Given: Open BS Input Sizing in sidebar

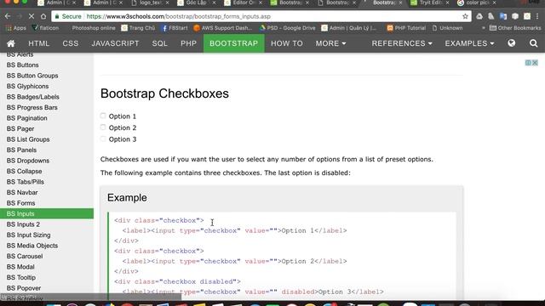Looking at the screenshot, I should (28, 235).
